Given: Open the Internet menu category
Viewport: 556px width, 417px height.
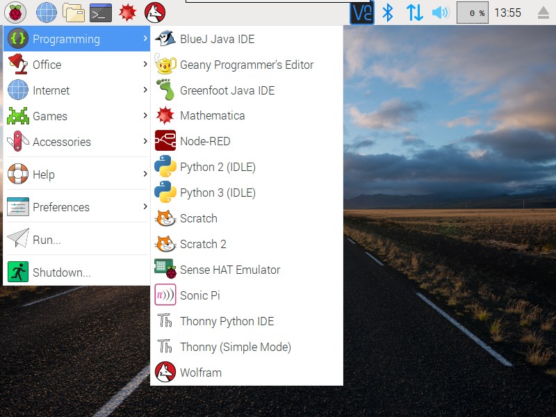Looking at the screenshot, I should tap(76, 90).
